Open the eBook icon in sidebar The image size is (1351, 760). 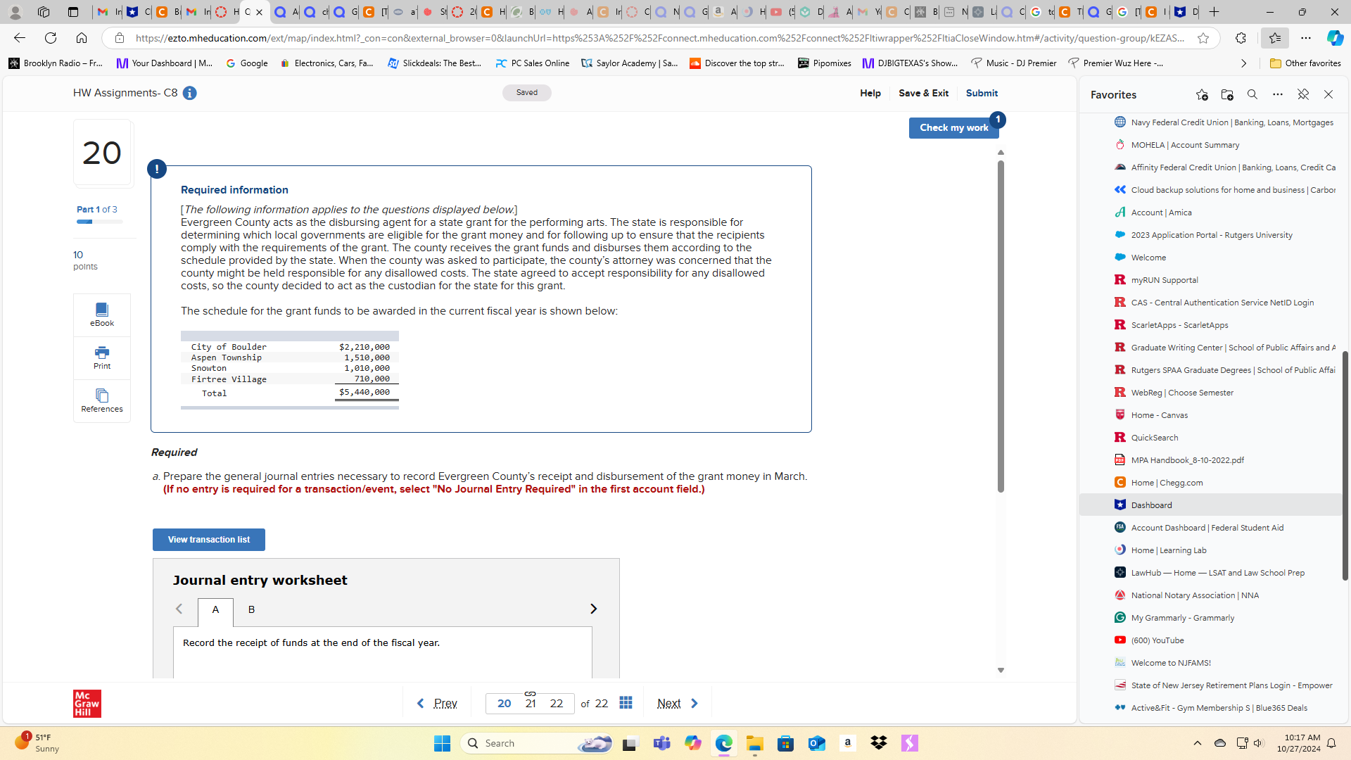[x=102, y=315]
